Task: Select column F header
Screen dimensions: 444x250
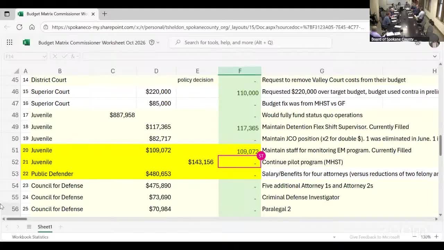Action: coord(240,71)
